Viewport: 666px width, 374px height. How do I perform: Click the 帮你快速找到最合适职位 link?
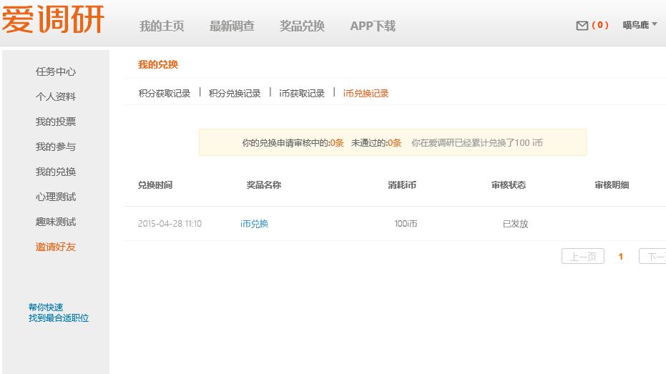click(59, 313)
